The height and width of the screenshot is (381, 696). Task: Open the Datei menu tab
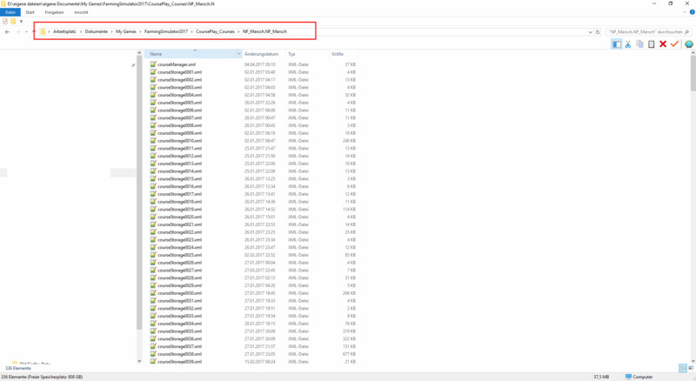coord(10,13)
